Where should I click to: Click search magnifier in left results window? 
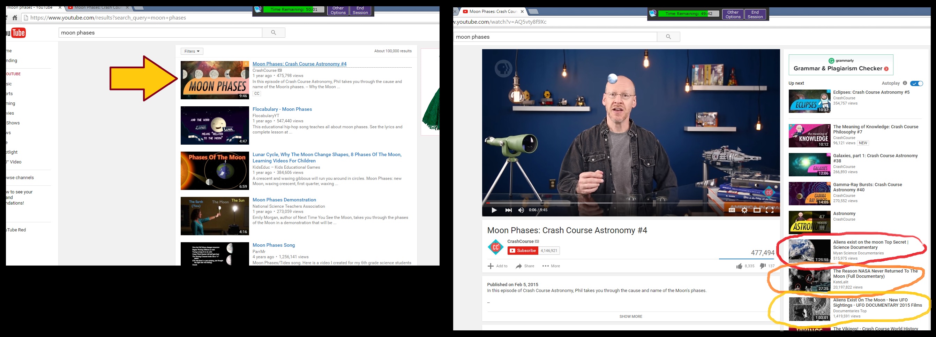(x=273, y=33)
